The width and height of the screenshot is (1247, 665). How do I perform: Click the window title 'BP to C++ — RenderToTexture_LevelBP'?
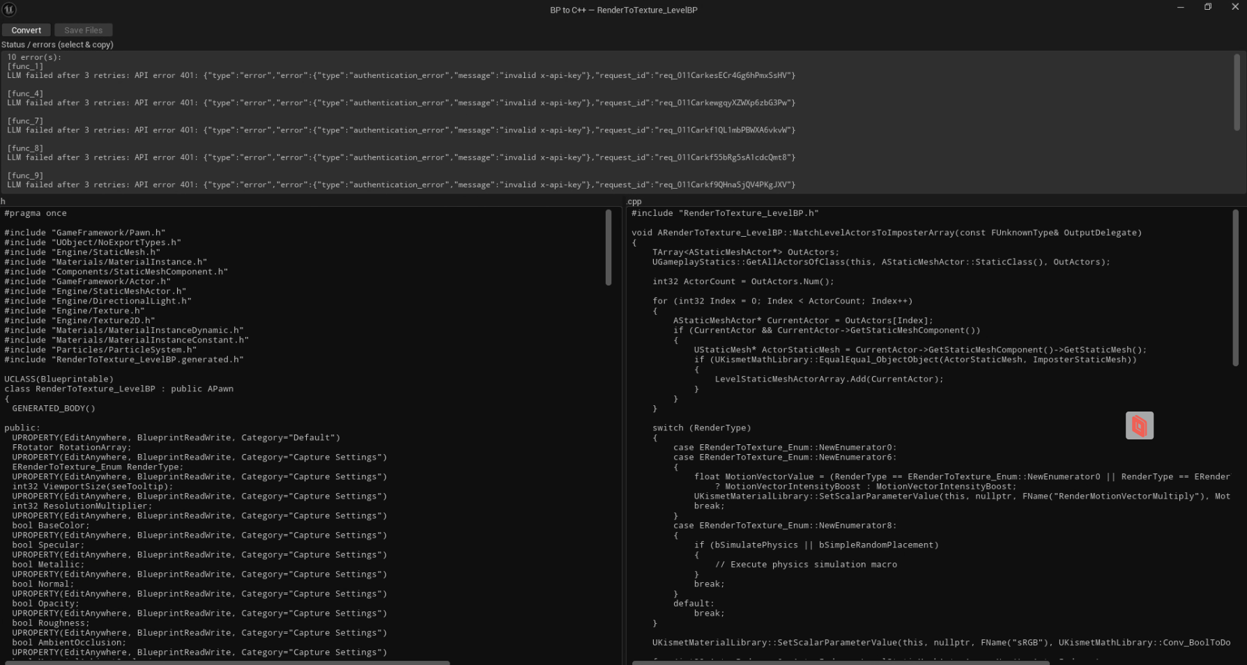623,10
